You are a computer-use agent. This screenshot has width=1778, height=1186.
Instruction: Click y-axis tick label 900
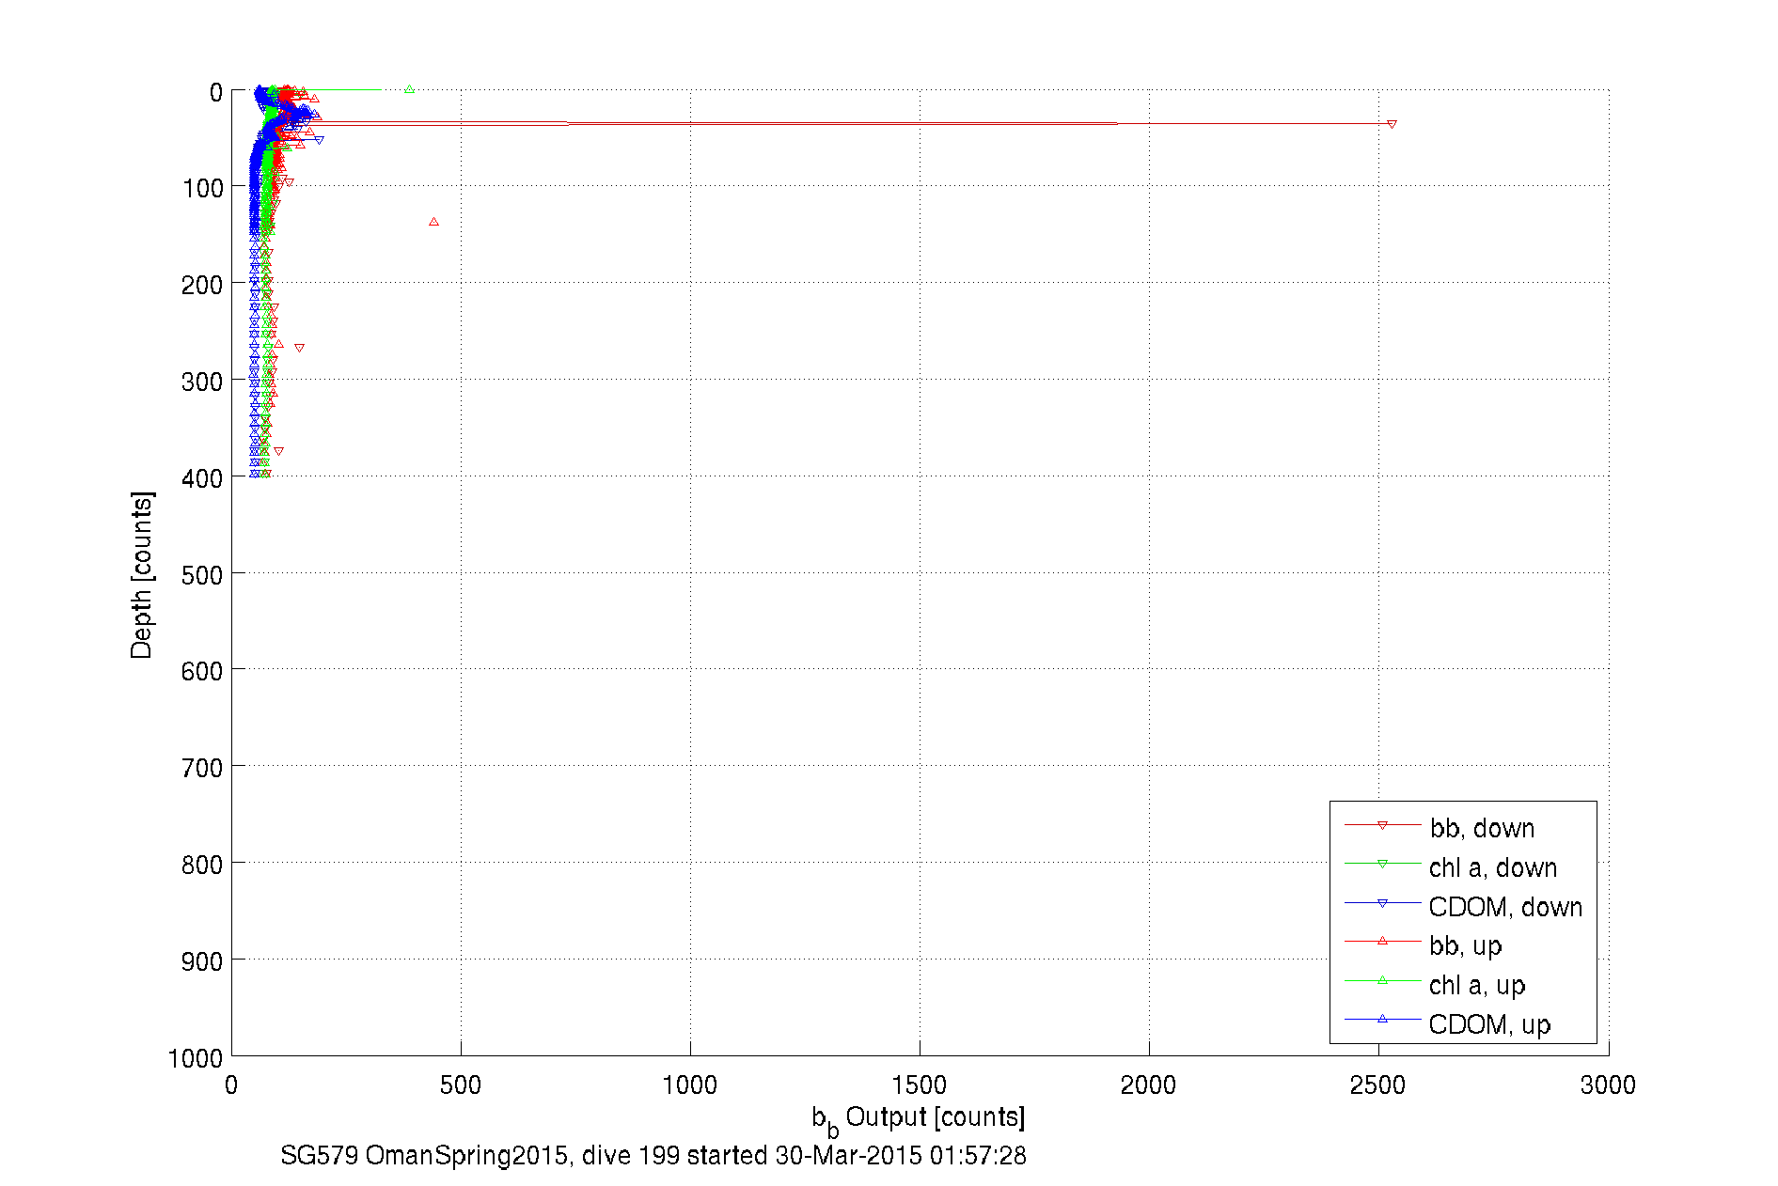[203, 961]
